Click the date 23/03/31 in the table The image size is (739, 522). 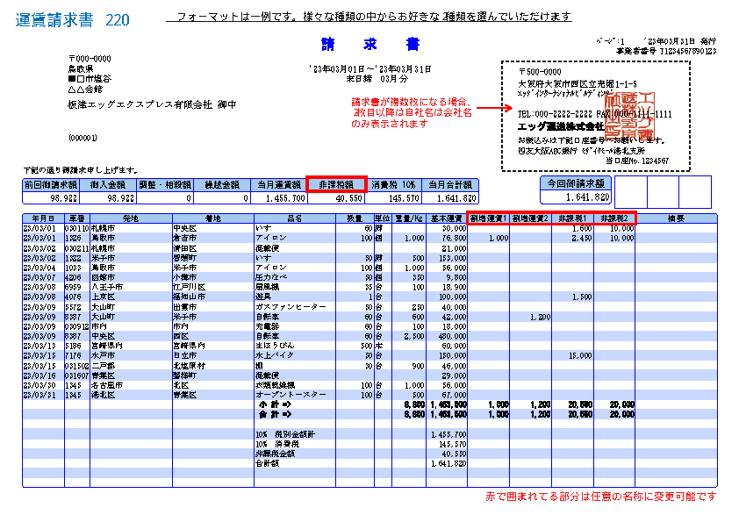pos(39,395)
